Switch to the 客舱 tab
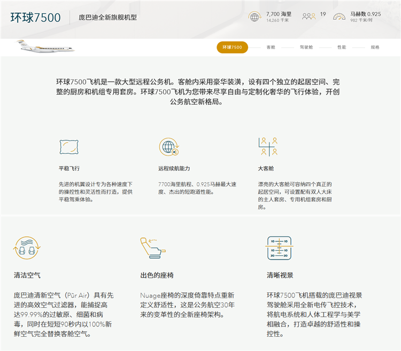The height and width of the screenshot is (351, 401). (271, 47)
